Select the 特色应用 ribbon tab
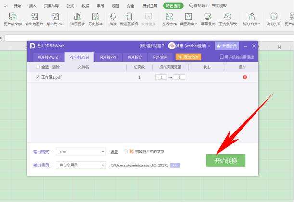The image size is (294, 202). pos(173,6)
